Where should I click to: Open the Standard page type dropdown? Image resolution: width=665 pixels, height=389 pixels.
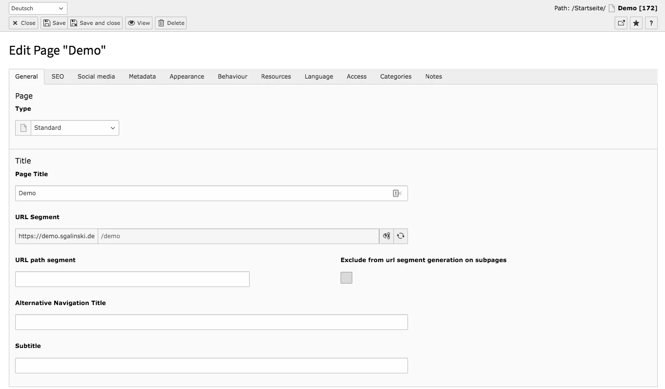tap(74, 127)
